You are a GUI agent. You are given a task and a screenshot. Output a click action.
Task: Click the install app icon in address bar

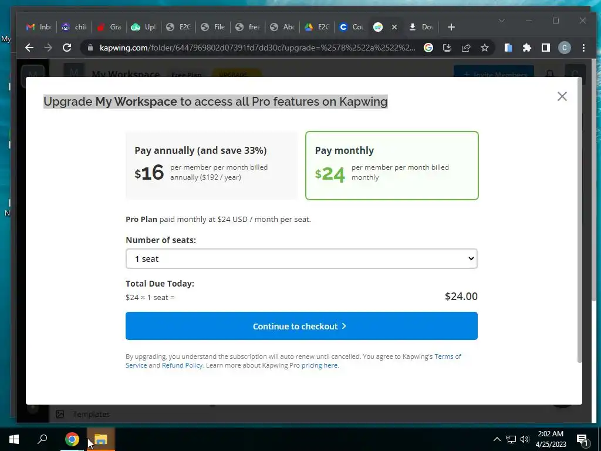(447, 48)
